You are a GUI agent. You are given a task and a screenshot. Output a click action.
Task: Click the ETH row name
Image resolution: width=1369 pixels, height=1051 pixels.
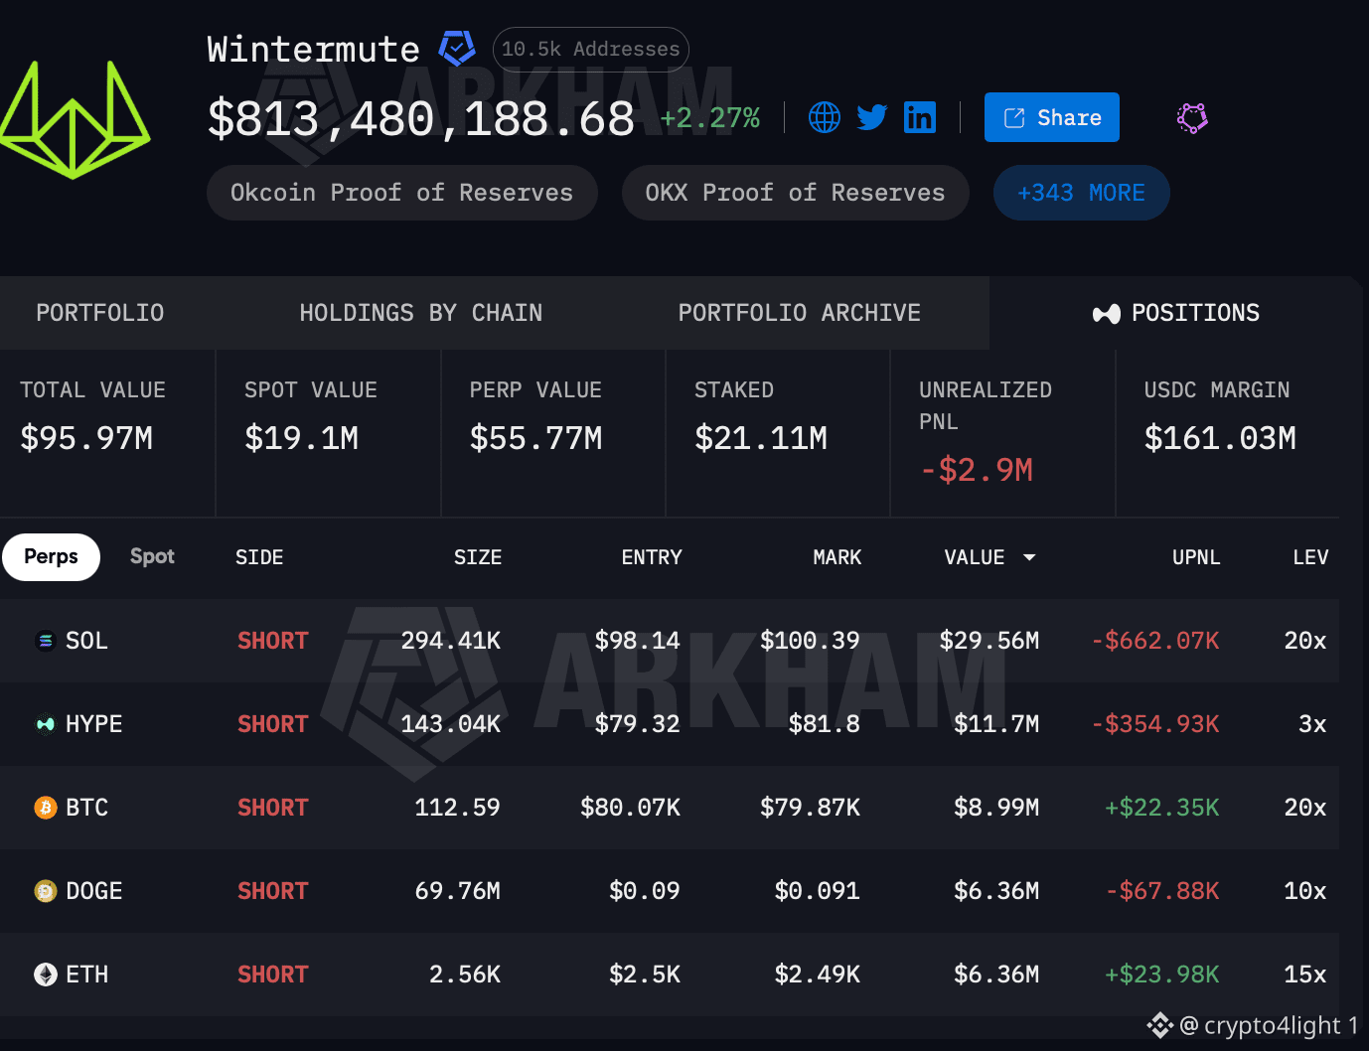(86, 975)
